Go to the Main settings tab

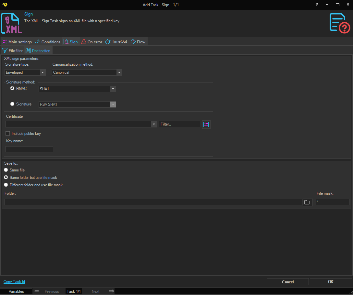click(x=17, y=42)
